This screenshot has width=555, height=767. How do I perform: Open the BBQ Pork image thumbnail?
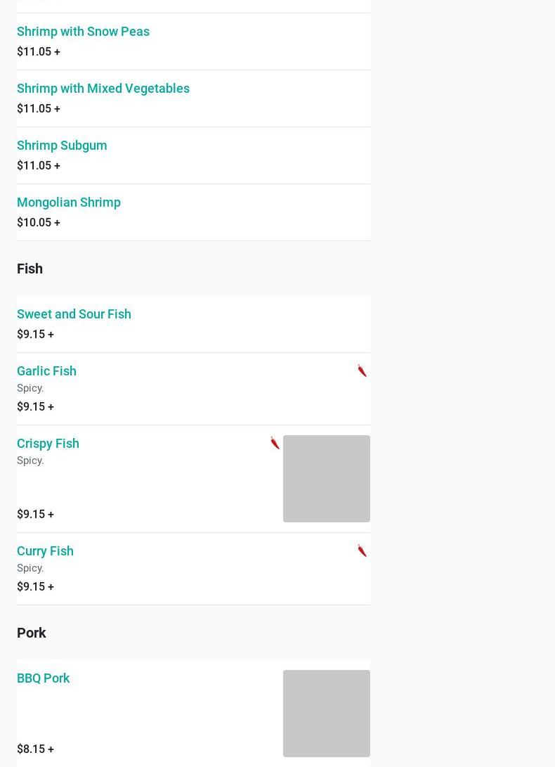pyautogui.click(x=327, y=714)
